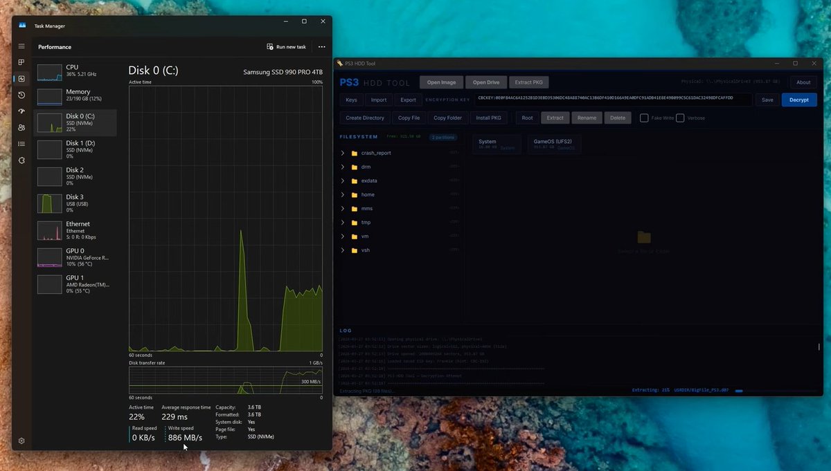Click Install PKG button

pos(488,118)
